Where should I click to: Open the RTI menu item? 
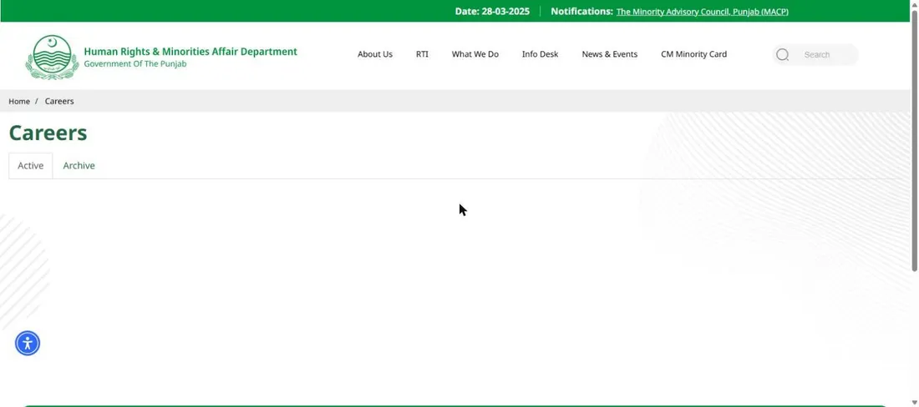point(422,54)
